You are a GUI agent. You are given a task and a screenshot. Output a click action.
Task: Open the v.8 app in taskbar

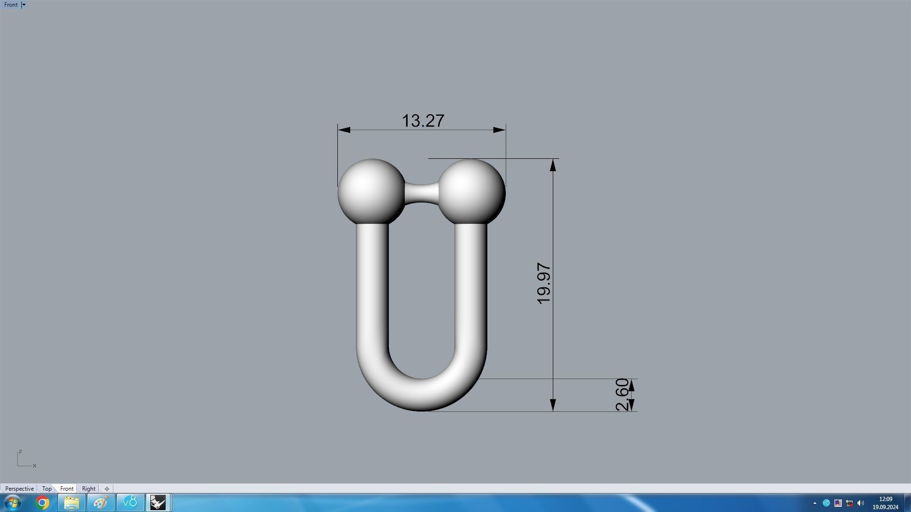130,503
